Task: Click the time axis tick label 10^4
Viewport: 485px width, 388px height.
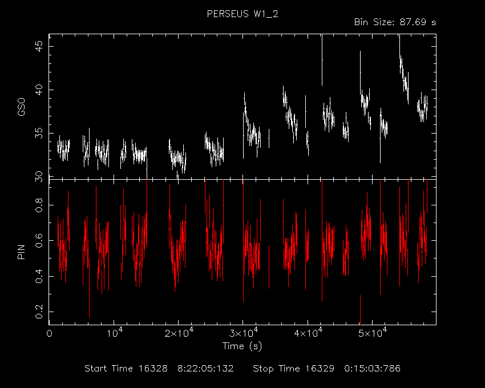Action: (x=115, y=333)
